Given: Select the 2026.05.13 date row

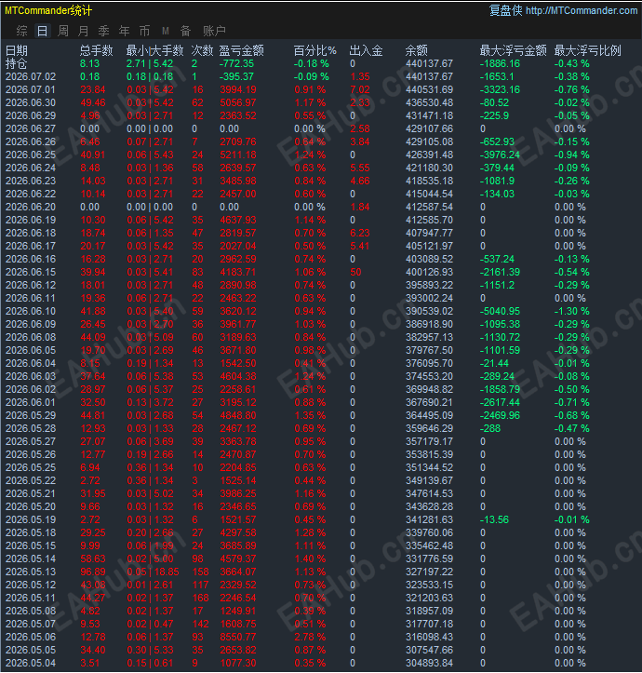Looking at the screenshot, I should (x=31, y=572).
